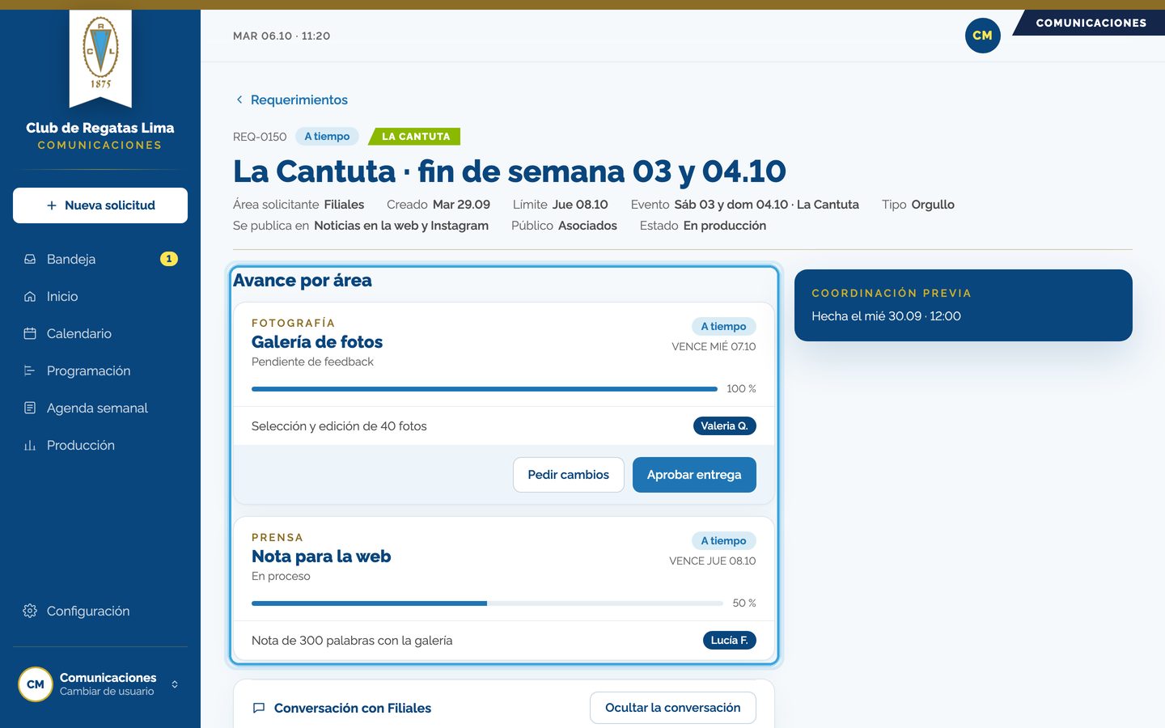This screenshot has height=728, width=1165.
Task: Click the Conversación con Filiales heading
Action: coord(353,708)
